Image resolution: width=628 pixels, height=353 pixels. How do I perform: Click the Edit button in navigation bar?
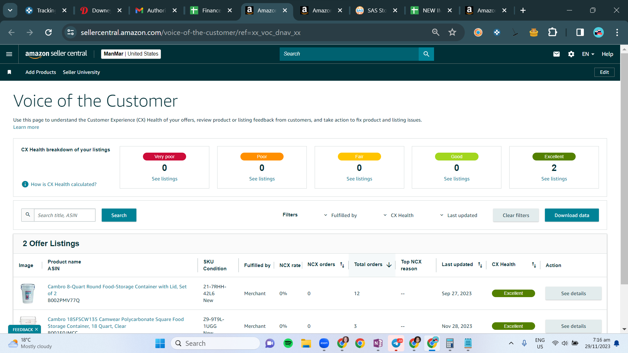point(604,72)
